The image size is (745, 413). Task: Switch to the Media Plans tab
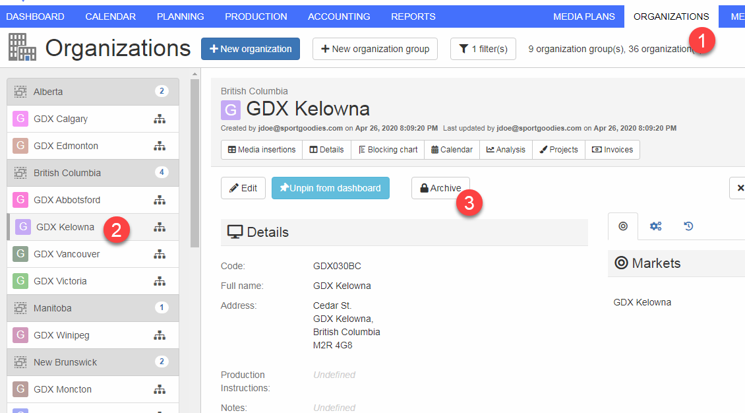(x=583, y=16)
